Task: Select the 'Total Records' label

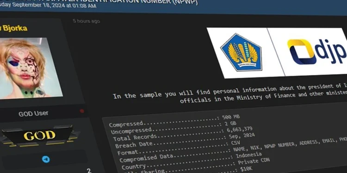Action: coord(135,137)
